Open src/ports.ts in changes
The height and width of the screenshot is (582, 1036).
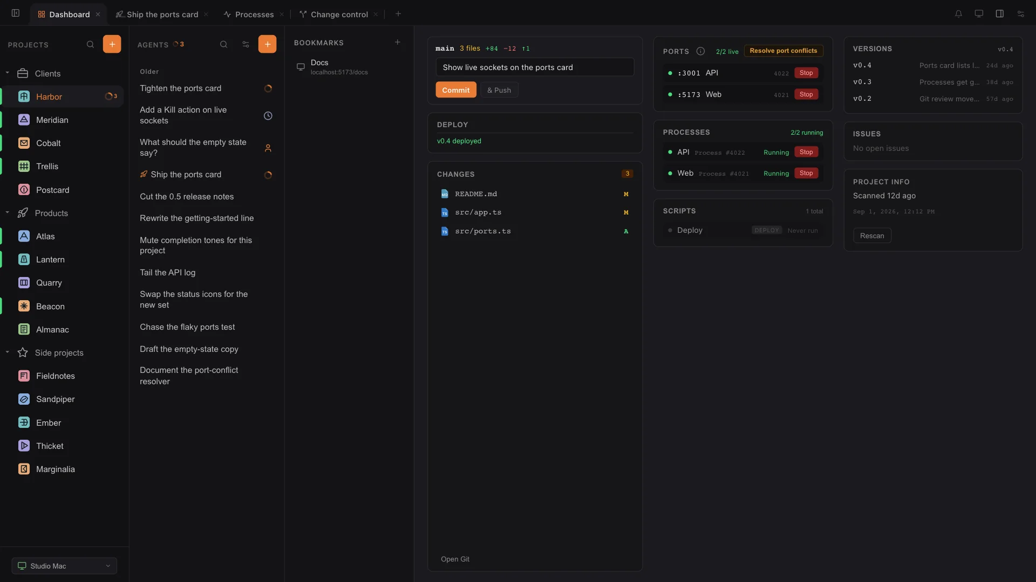point(535,231)
